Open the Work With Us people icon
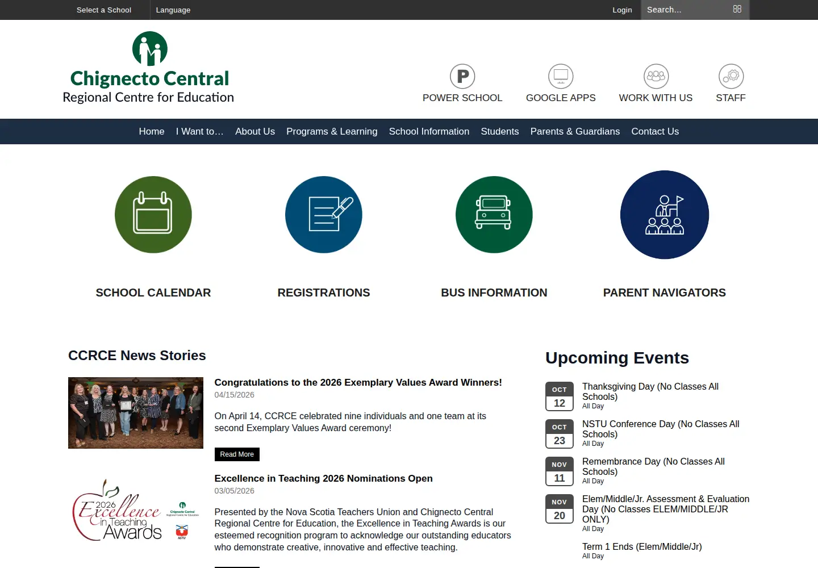 (656, 76)
